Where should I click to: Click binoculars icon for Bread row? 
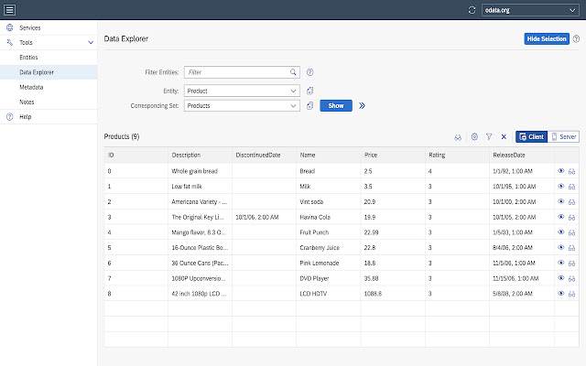(x=571, y=171)
